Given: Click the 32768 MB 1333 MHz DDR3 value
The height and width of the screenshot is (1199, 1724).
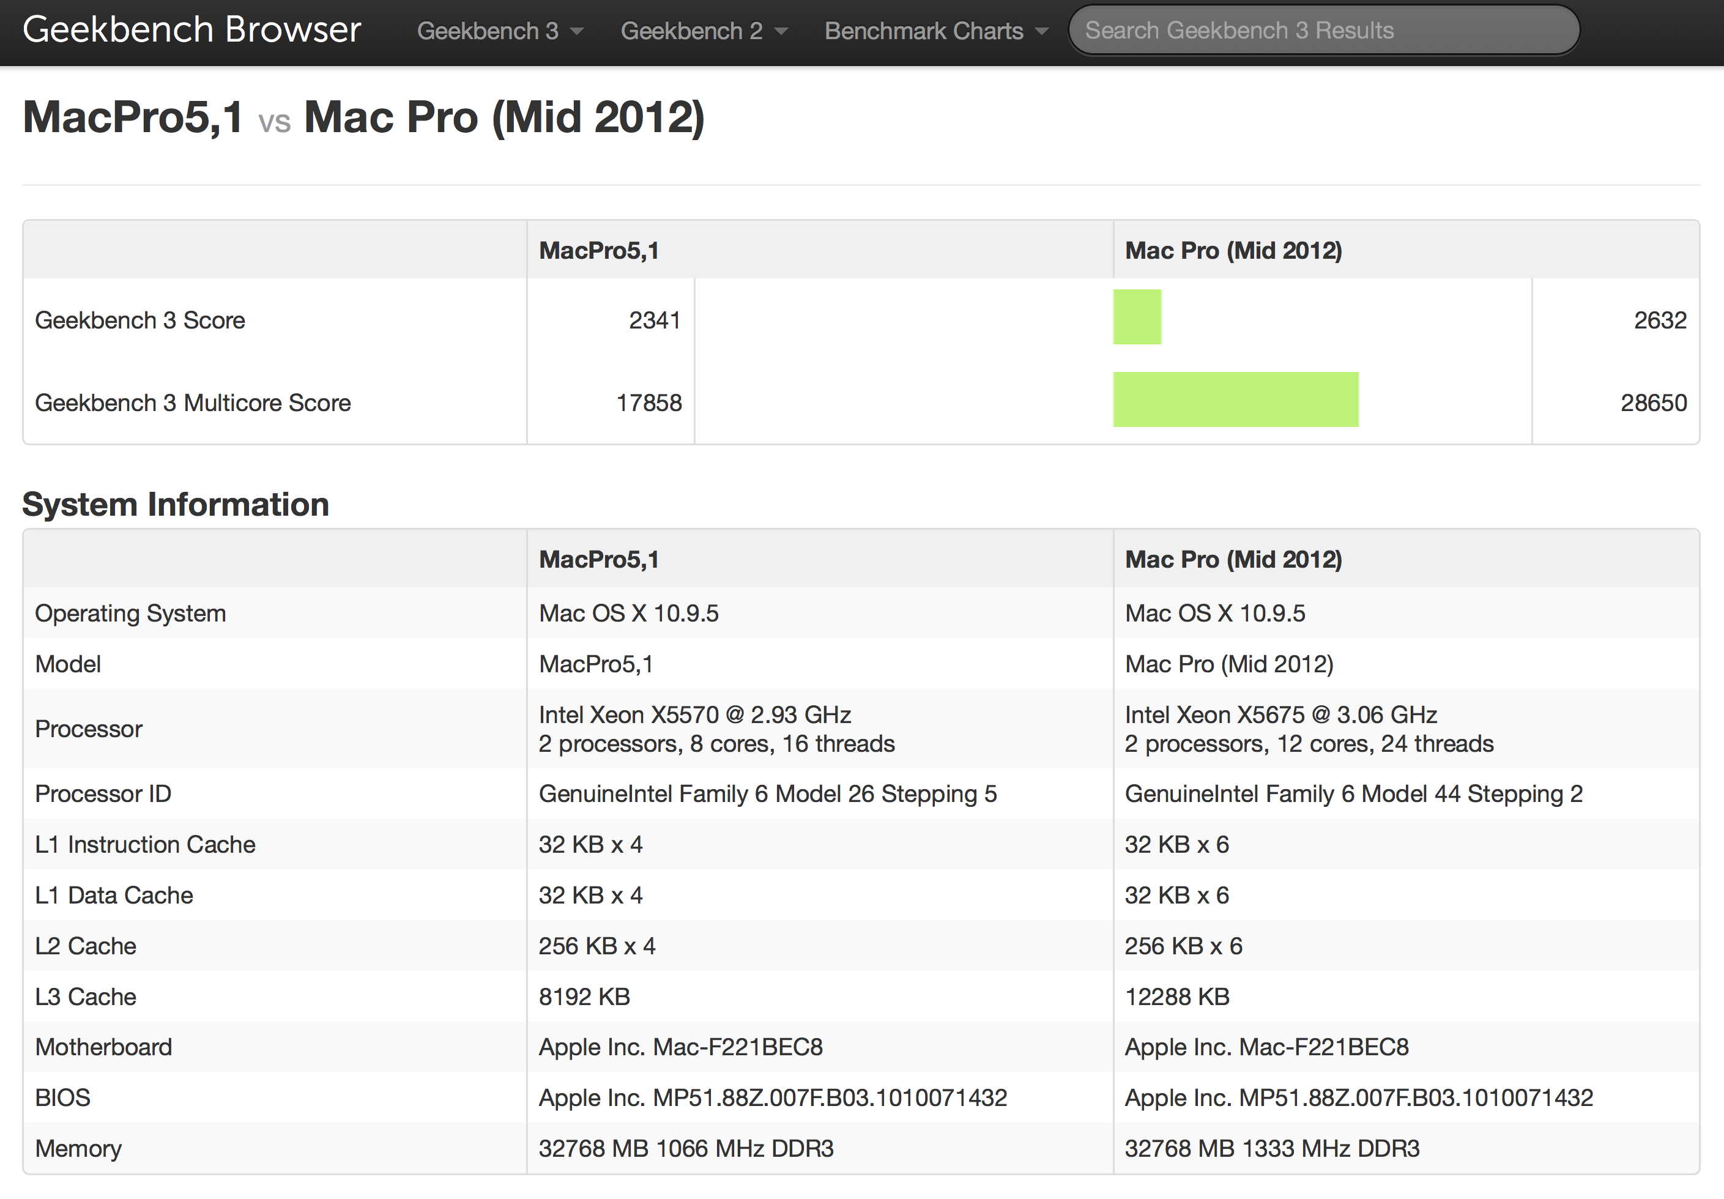Looking at the screenshot, I should point(1272,1148).
